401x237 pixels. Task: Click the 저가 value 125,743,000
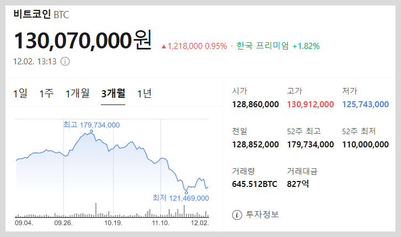[366, 104]
